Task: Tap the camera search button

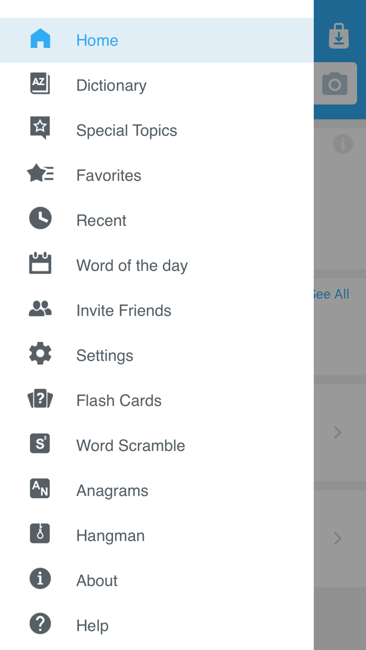Action: (x=335, y=84)
